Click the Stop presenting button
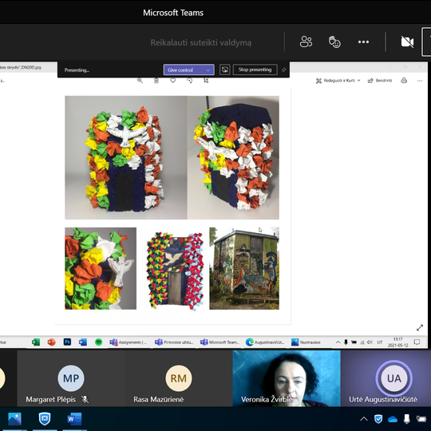The width and height of the screenshot is (431, 431). (255, 69)
